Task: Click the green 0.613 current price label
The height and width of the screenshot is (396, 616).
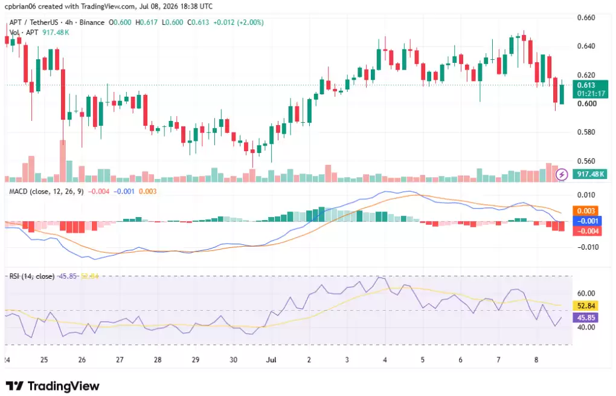Action: click(x=590, y=89)
